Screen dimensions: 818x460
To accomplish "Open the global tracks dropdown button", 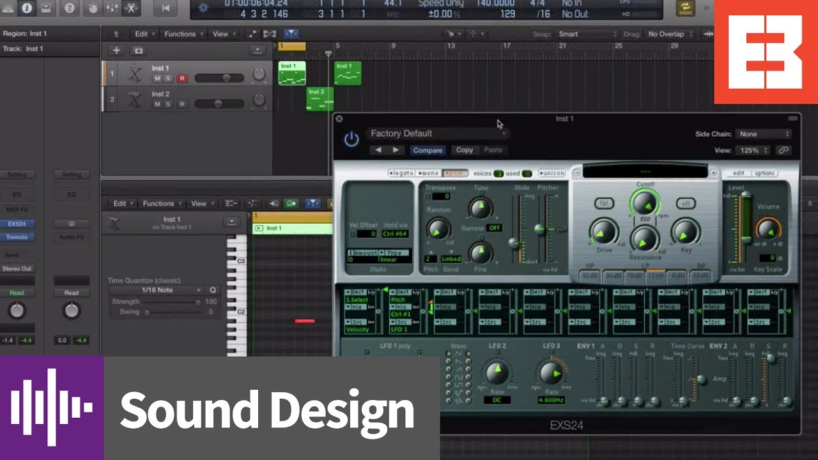I will [x=257, y=50].
